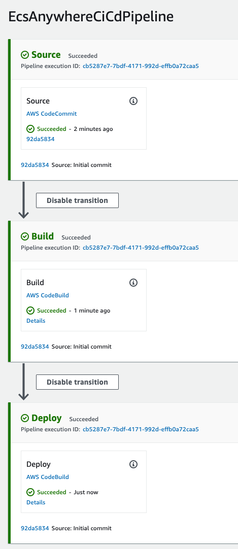Click the green success checkmark beside Deploy stage title
This screenshot has width=238, height=549.
[24, 419]
